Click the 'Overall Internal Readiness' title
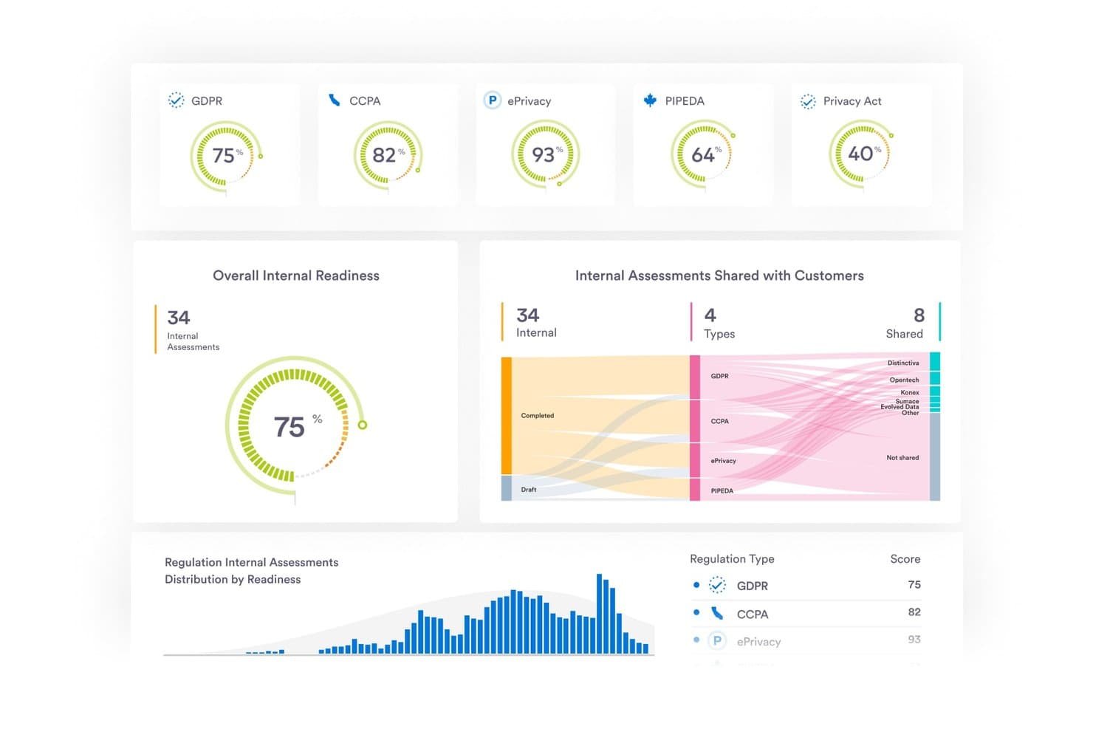Image resolution: width=1093 pixels, height=729 pixels. [x=296, y=275]
